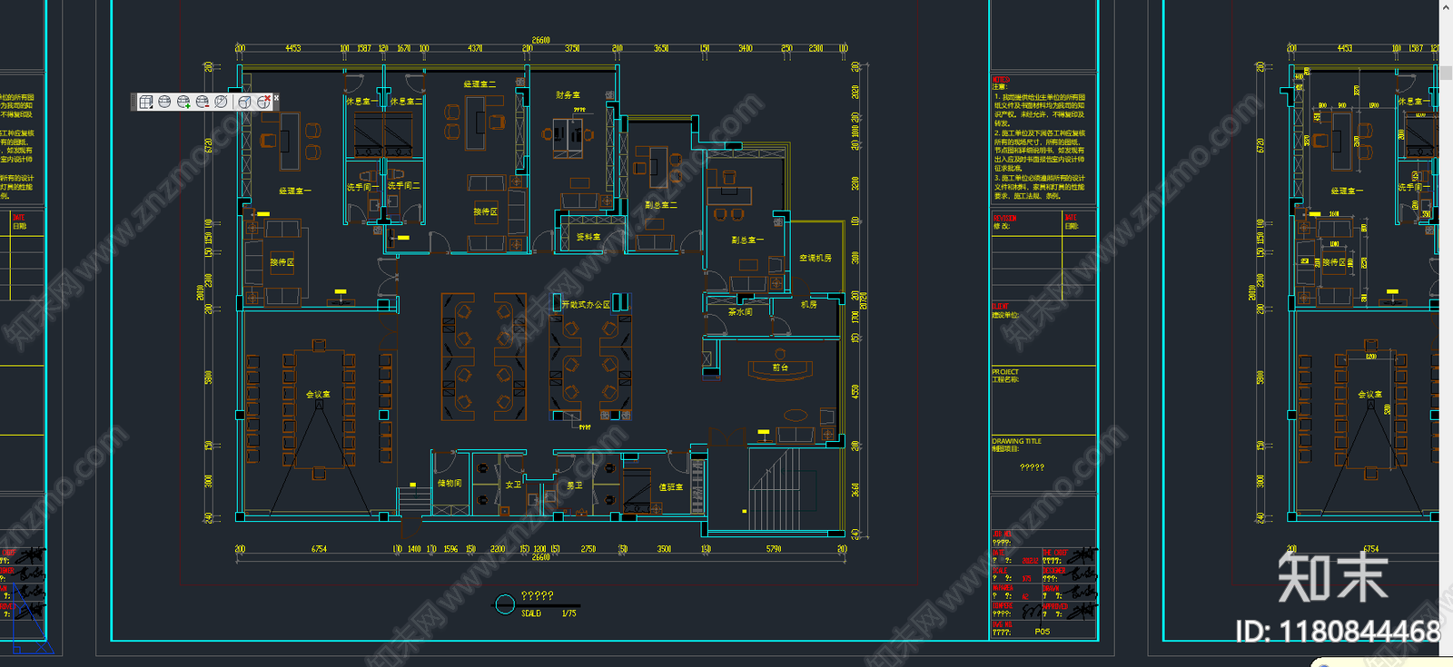The height and width of the screenshot is (667, 1453).
Task: Activate the Refine Mesh tool
Action: tap(221, 102)
